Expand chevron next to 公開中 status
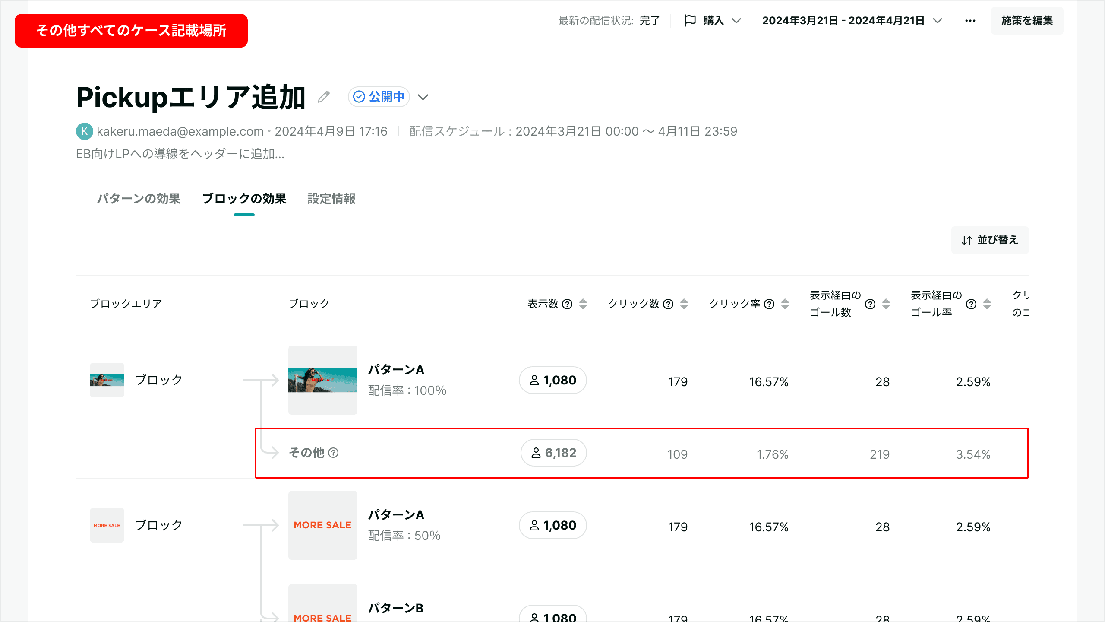 tap(423, 97)
